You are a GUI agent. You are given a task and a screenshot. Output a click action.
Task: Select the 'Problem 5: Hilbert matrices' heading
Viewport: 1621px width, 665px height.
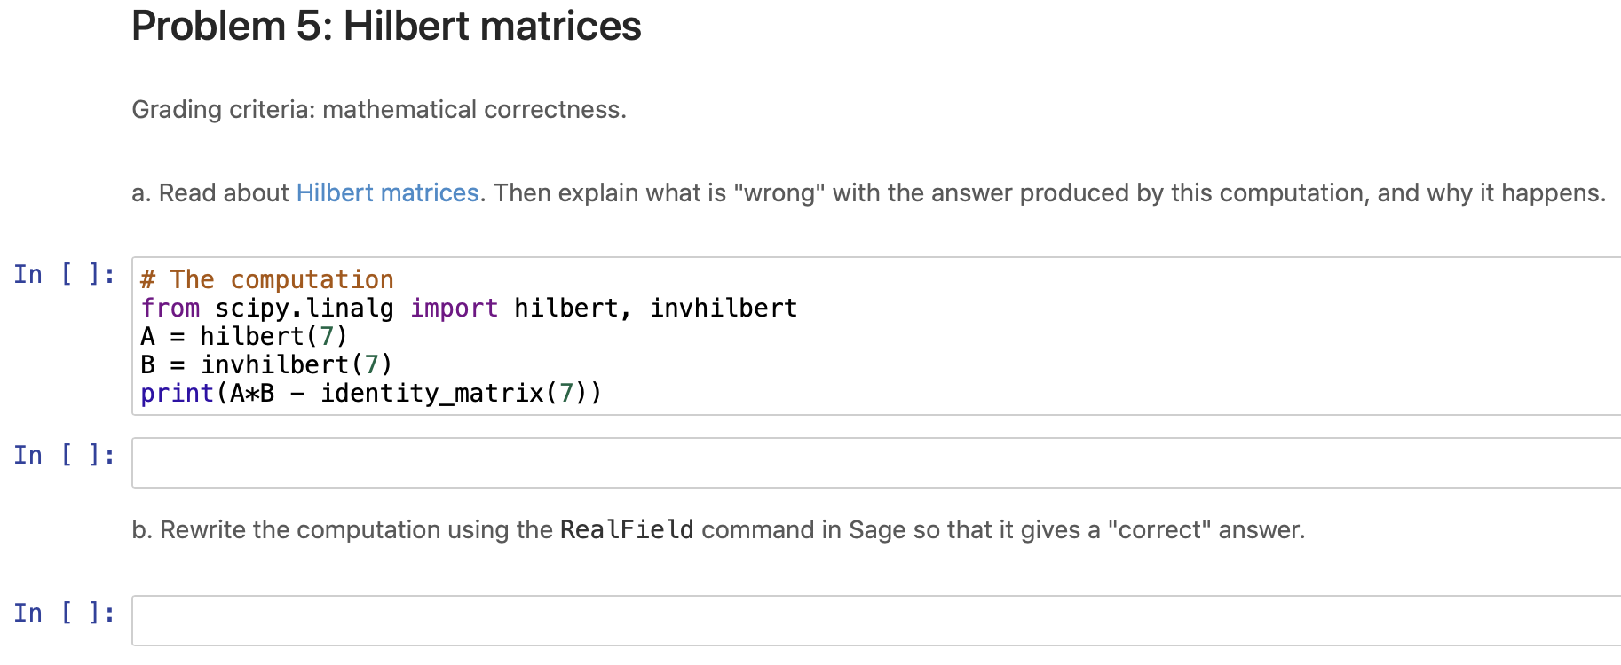coord(386,27)
